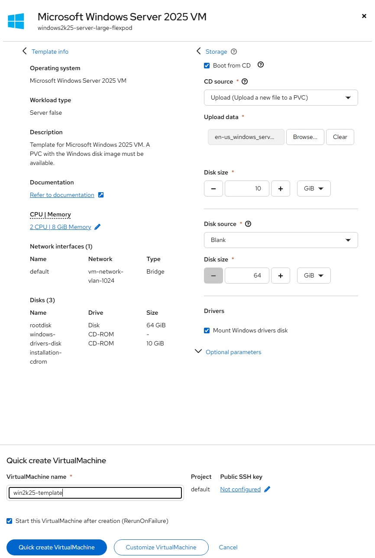Open GiB unit dropdown for CD disk
The height and width of the screenshot is (558, 375).
(x=314, y=189)
